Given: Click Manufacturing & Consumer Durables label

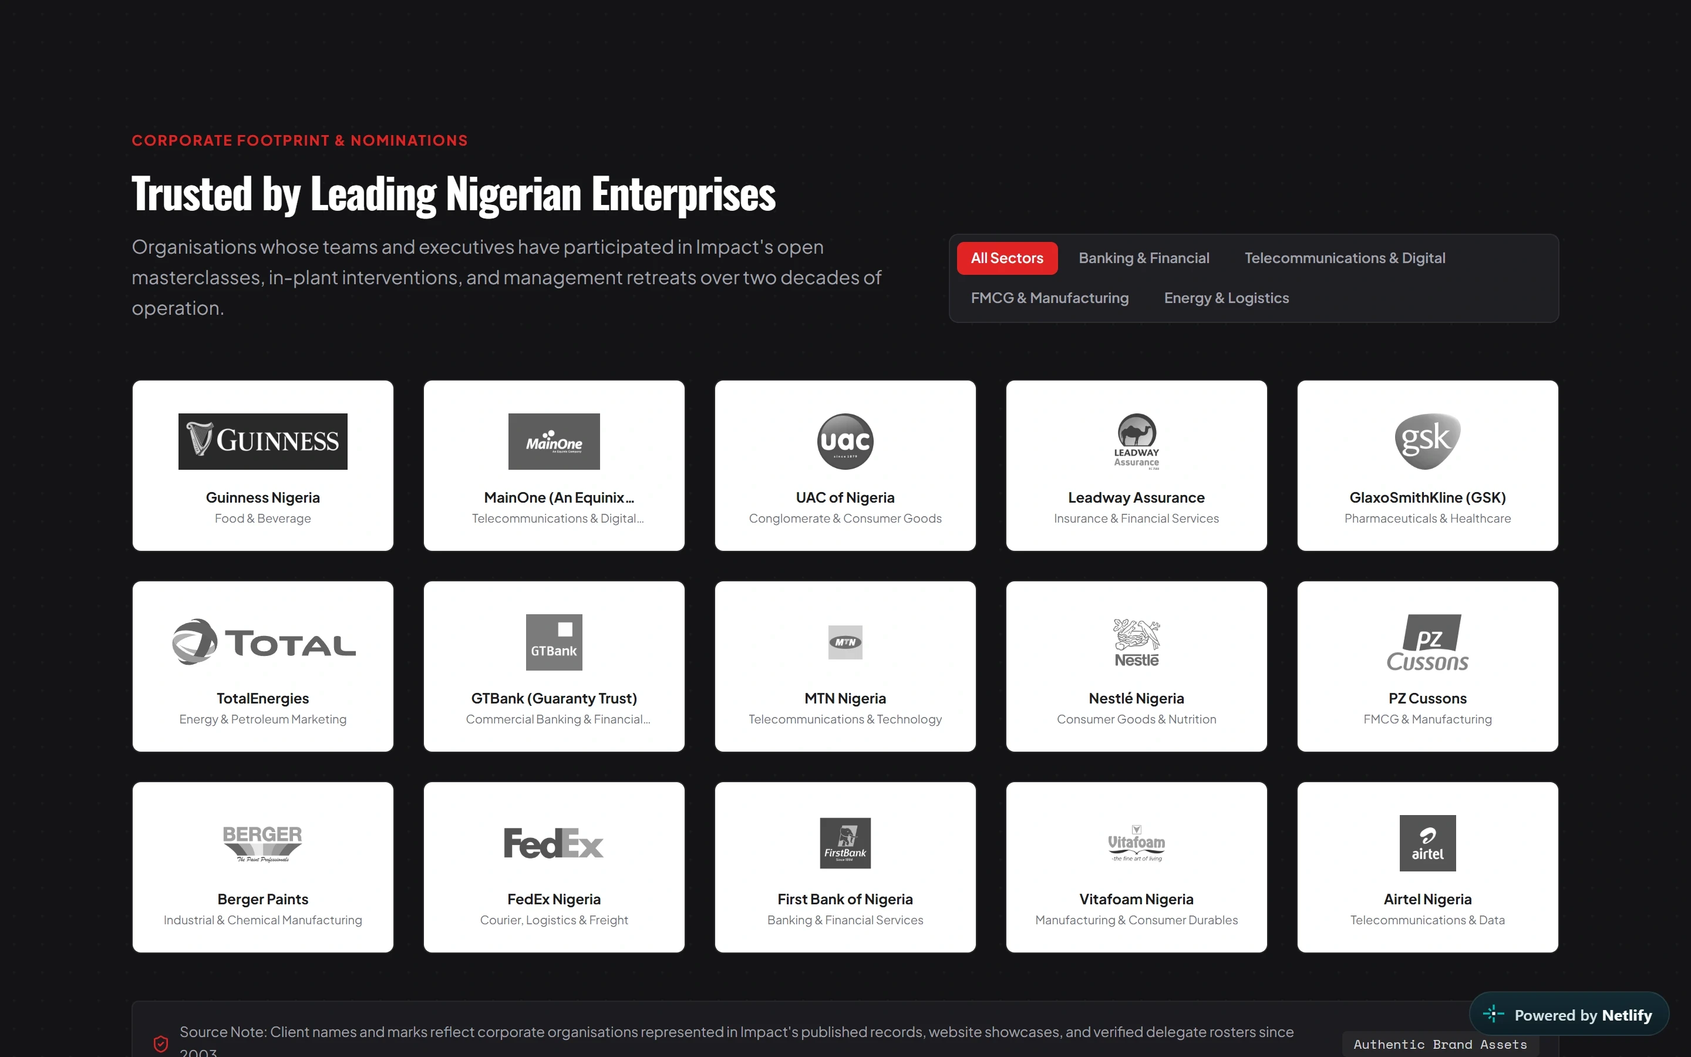Looking at the screenshot, I should [1136, 920].
